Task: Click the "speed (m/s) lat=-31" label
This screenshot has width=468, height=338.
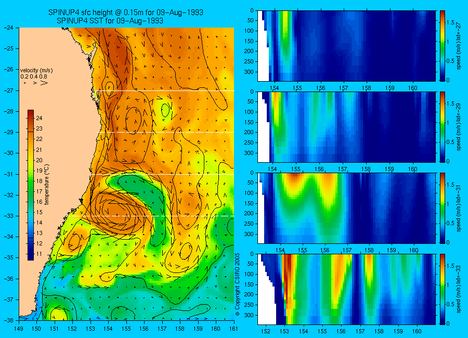Action: click(x=459, y=208)
